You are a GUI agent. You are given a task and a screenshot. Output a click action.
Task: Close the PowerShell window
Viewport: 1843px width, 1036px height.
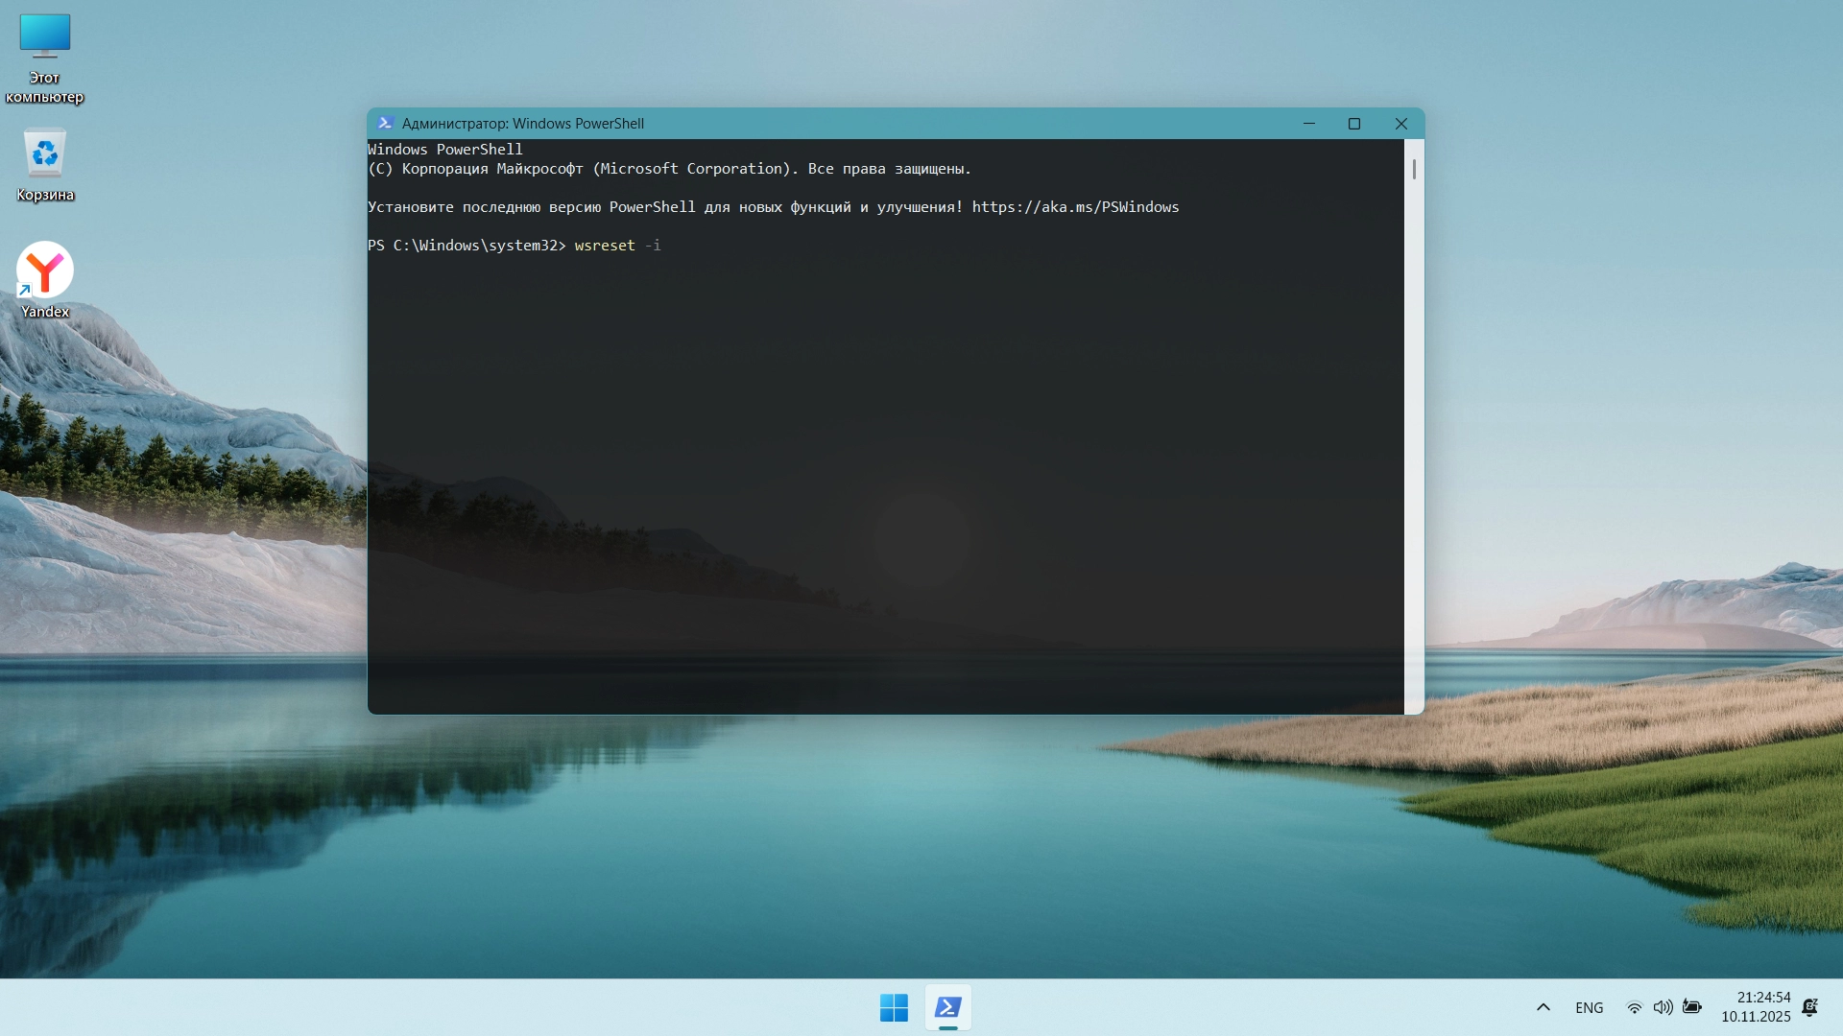click(1400, 123)
